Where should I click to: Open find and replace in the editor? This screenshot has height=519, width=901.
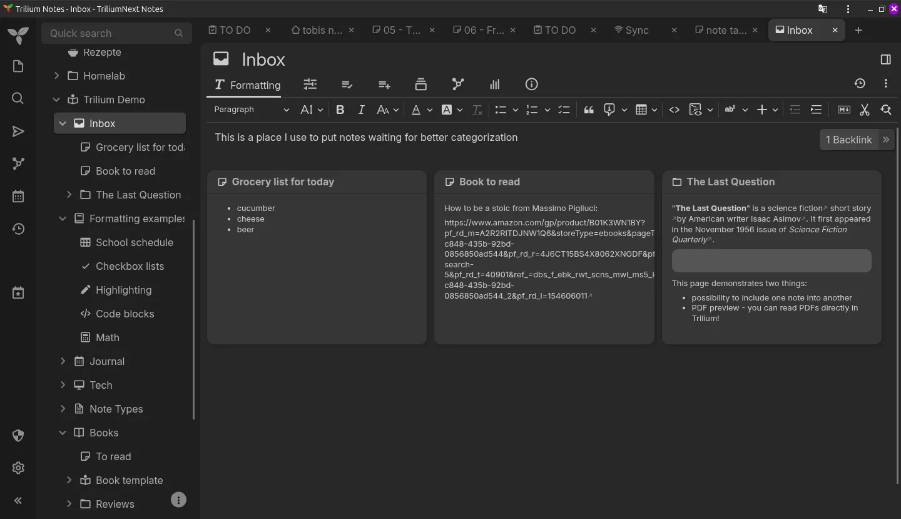coord(886,110)
